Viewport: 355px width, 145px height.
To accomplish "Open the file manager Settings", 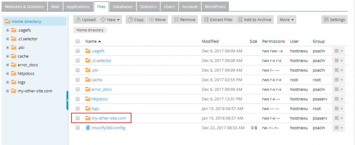I will pos(334,20).
